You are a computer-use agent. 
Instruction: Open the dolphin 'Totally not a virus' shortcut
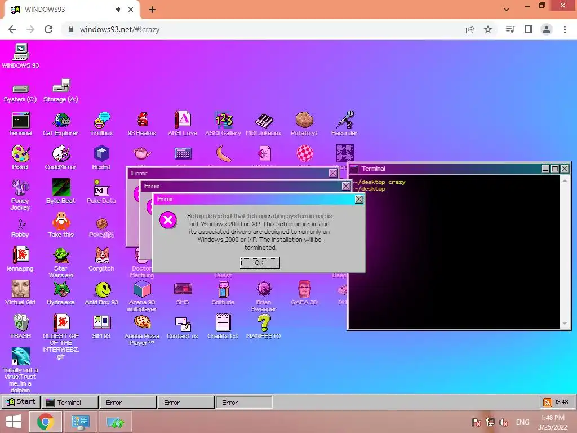20,370
